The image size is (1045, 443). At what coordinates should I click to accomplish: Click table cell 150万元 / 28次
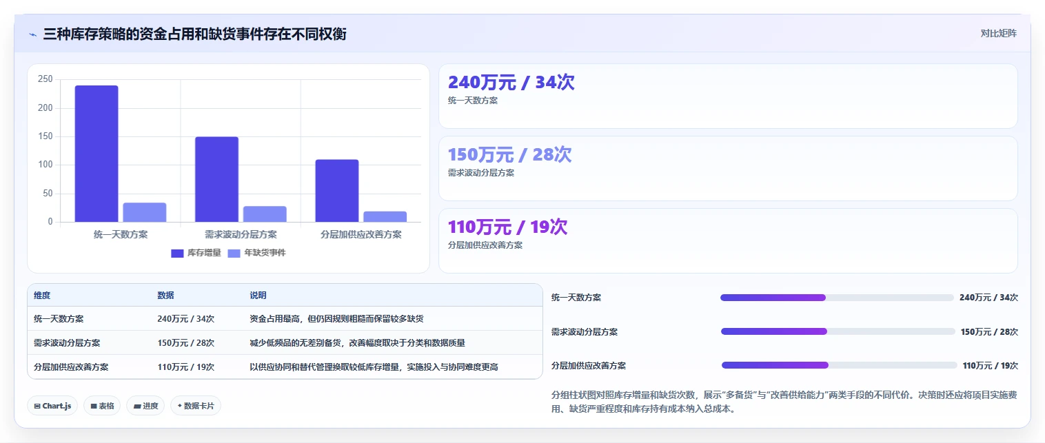[x=185, y=343]
